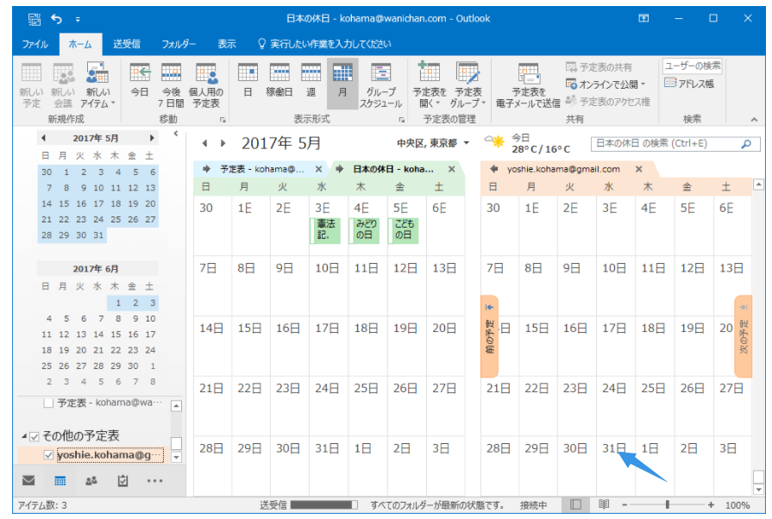Open the 予定表グループ dropdown

coord(468,85)
